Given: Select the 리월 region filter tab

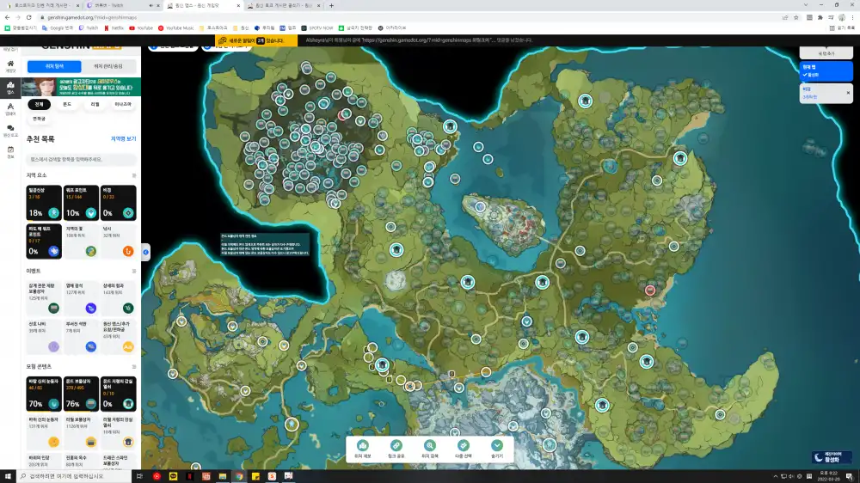Looking at the screenshot, I should [x=95, y=104].
